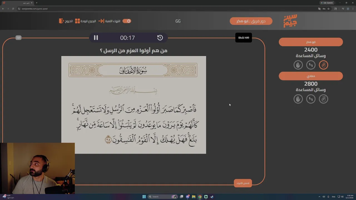Click the دور فريق ابو صكر turn indicator

pos(251,21)
